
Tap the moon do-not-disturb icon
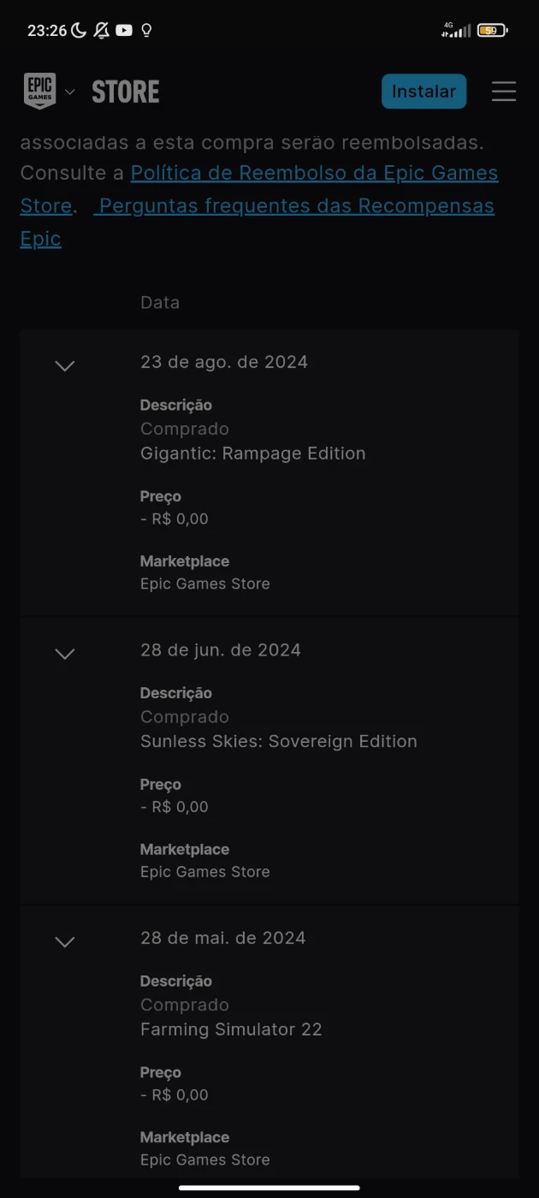(79, 31)
